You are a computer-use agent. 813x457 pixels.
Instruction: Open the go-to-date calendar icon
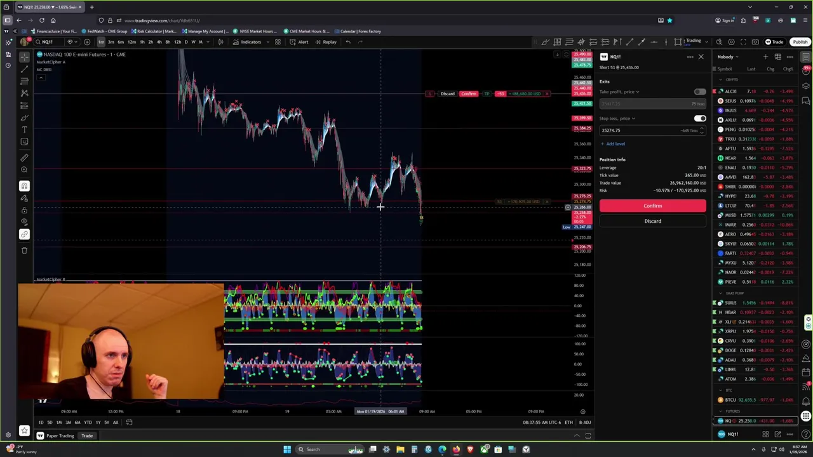[x=129, y=422]
